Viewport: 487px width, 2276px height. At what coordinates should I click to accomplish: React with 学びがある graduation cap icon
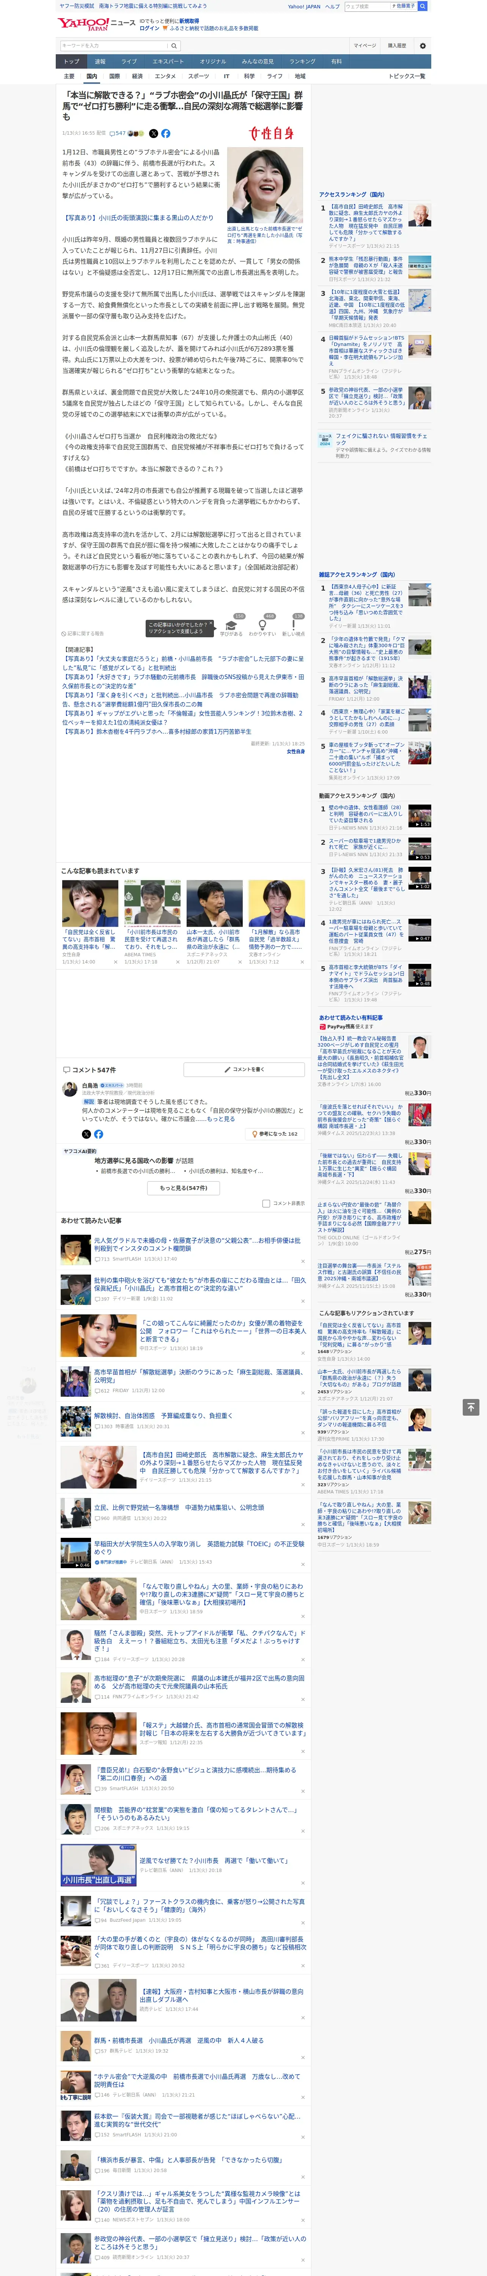point(232,625)
